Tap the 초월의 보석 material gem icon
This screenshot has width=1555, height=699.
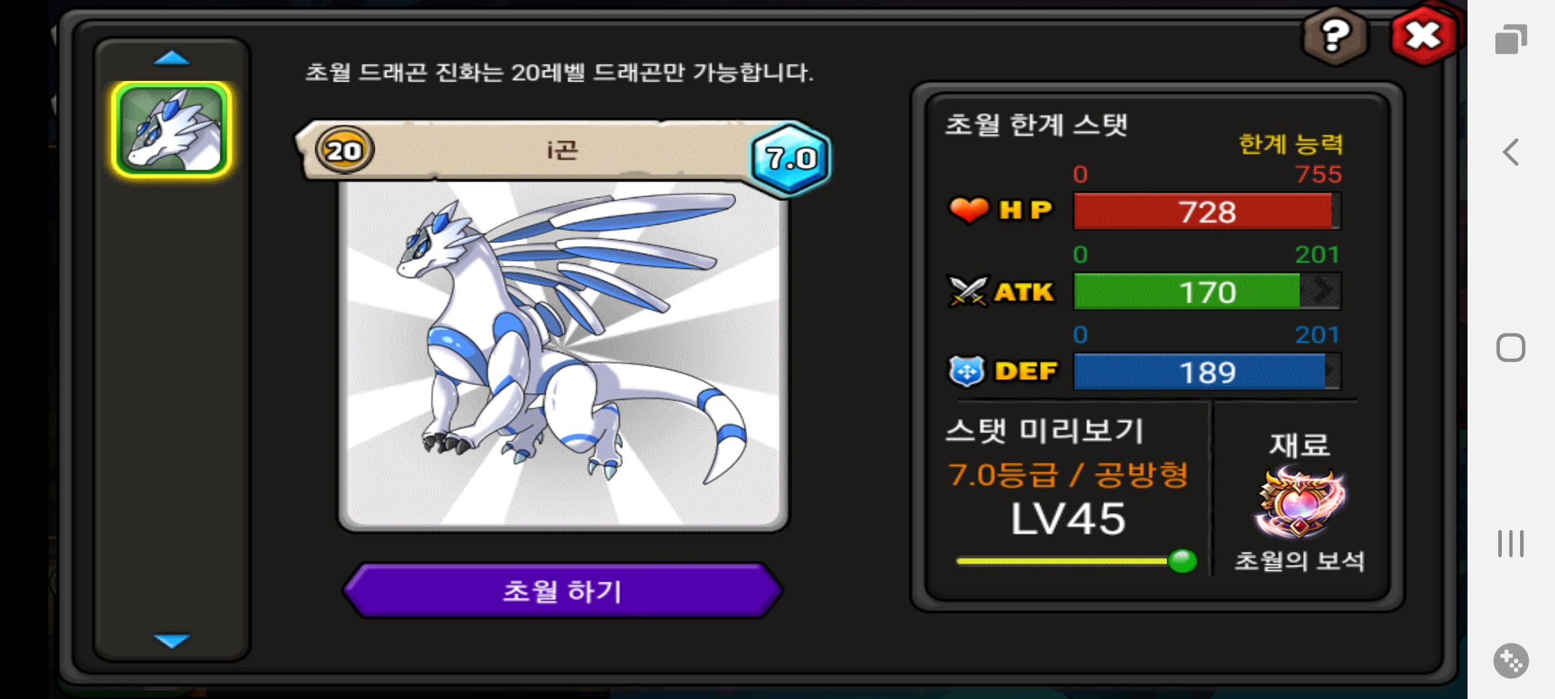pos(1299,503)
